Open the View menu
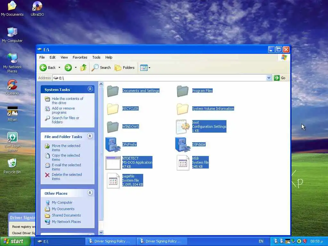Image resolution: width=328 pixels, height=246 pixels. pos(64,57)
